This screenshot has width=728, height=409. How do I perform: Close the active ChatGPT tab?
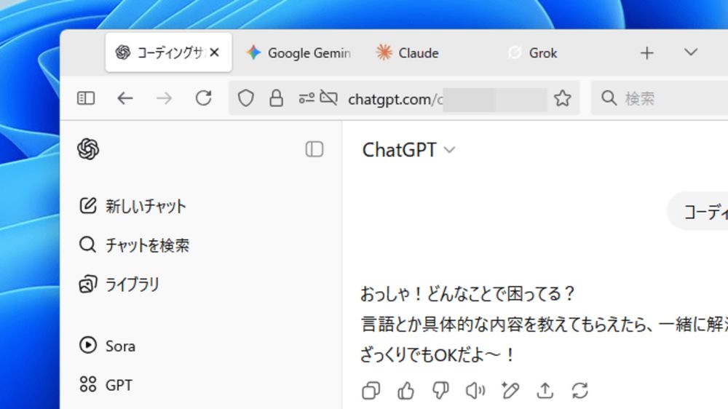coord(215,52)
